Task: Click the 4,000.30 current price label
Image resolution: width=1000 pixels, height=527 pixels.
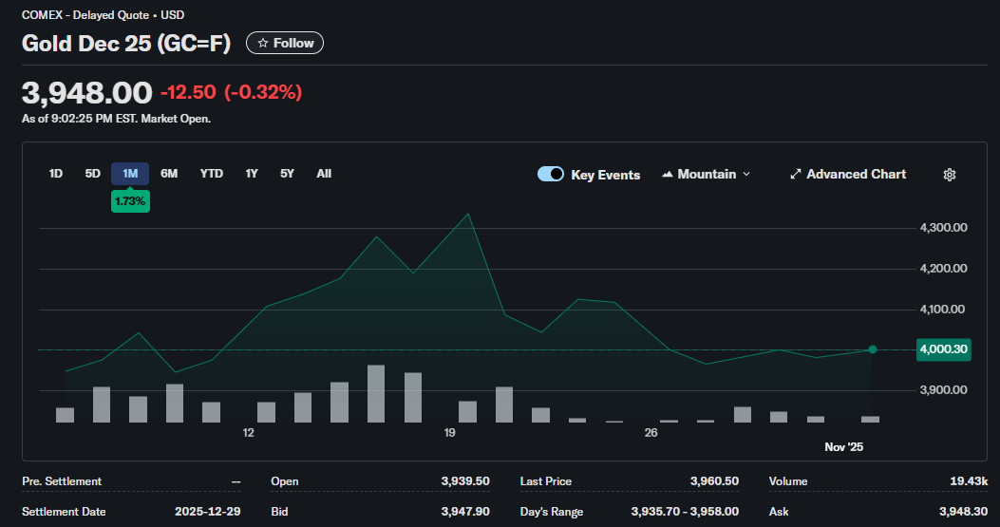Action: [943, 349]
